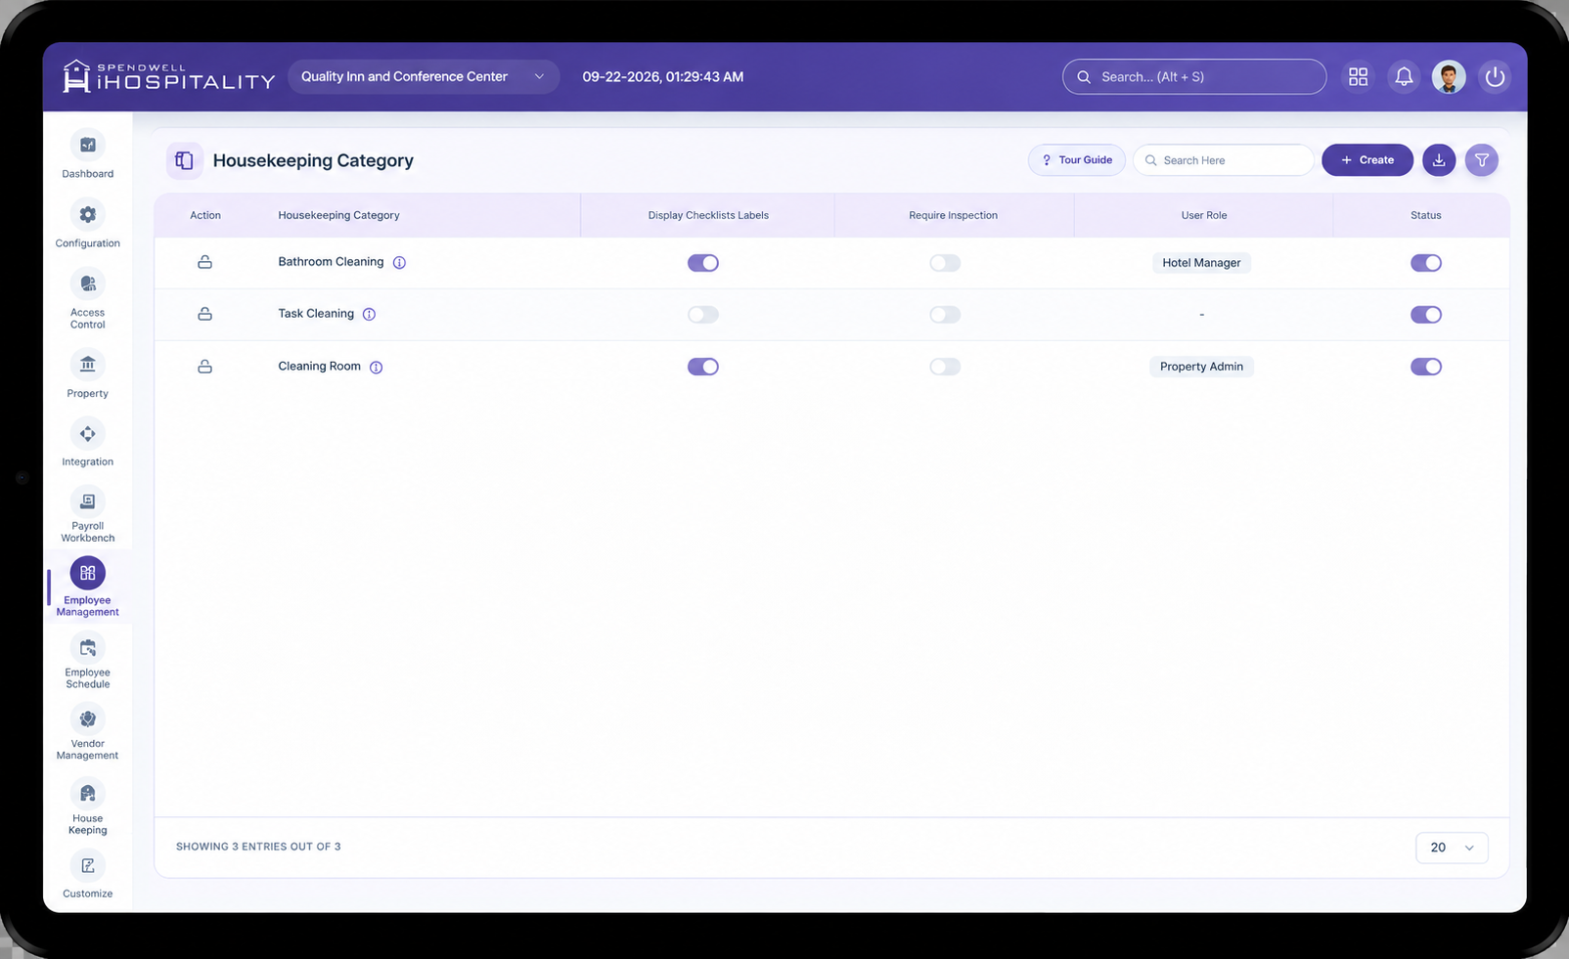Open the apps grid icon
Screen dimensions: 1569x959
[x=1358, y=76]
